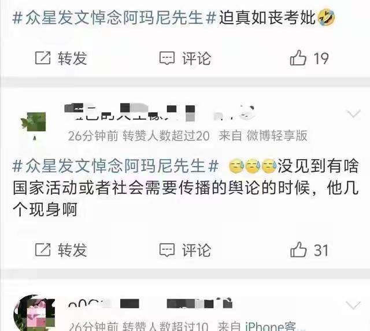Open pink flower avatar profile
The width and height of the screenshot is (370, 331).
click(35, 313)
